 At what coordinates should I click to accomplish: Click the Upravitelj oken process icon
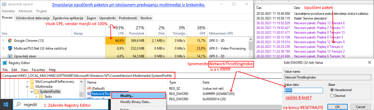[10, 56]
